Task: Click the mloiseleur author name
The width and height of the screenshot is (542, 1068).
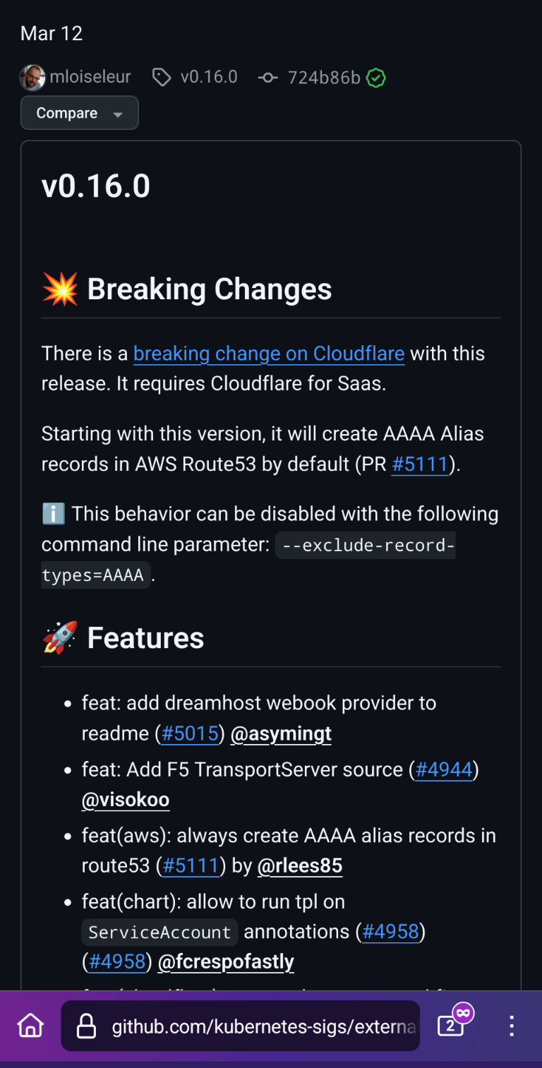Action: pos(90,77)
